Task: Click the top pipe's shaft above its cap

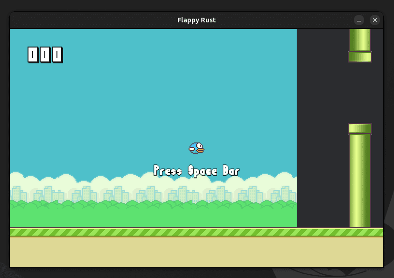Action: tap(360, 39)
